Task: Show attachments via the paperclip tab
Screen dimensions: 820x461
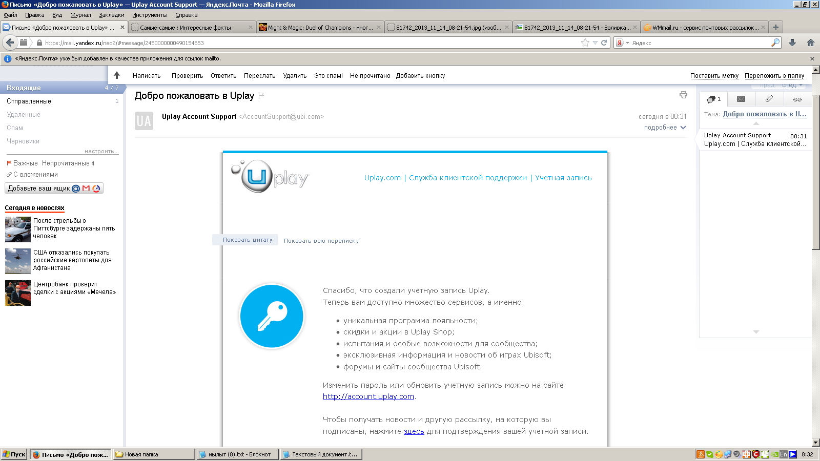Action: pos(769,99)
